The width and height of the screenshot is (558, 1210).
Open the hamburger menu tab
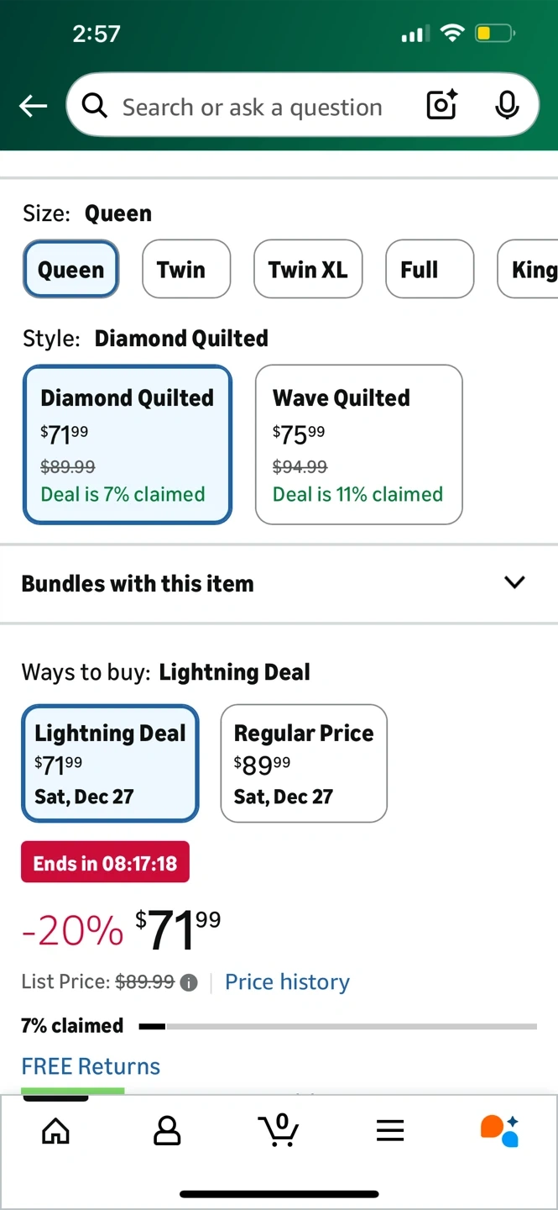390,1131
